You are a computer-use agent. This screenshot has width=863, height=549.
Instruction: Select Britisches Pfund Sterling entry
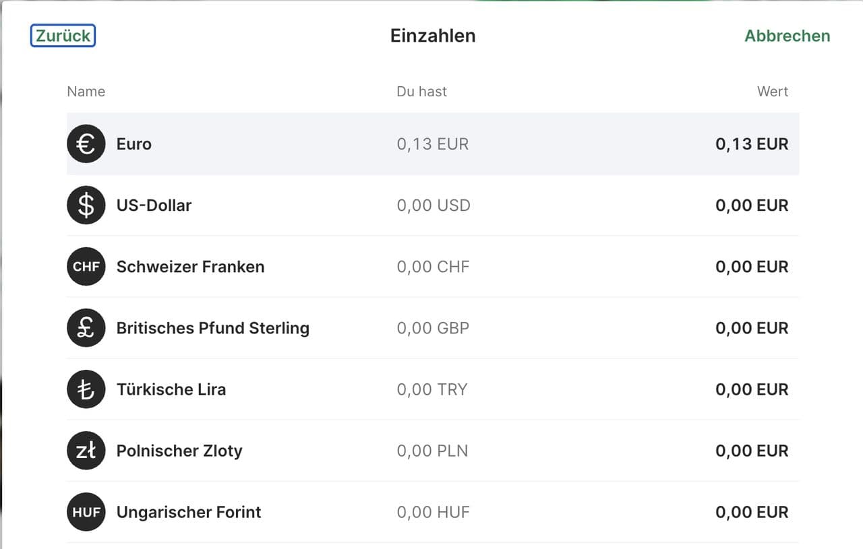coord(212,328)
